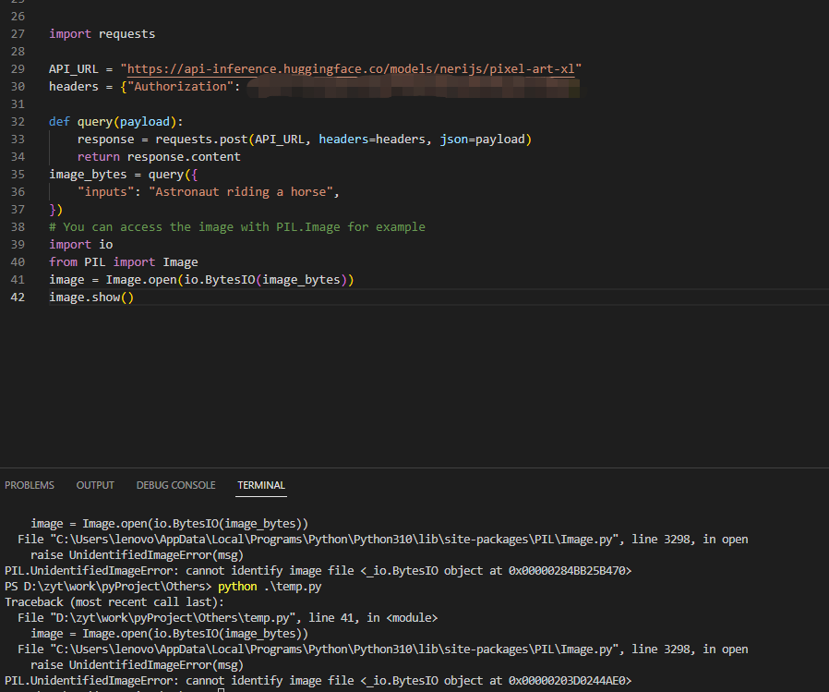Click the def query(payload) function definition
This screenshot has width=829, height=692.
tap(116, 122)
